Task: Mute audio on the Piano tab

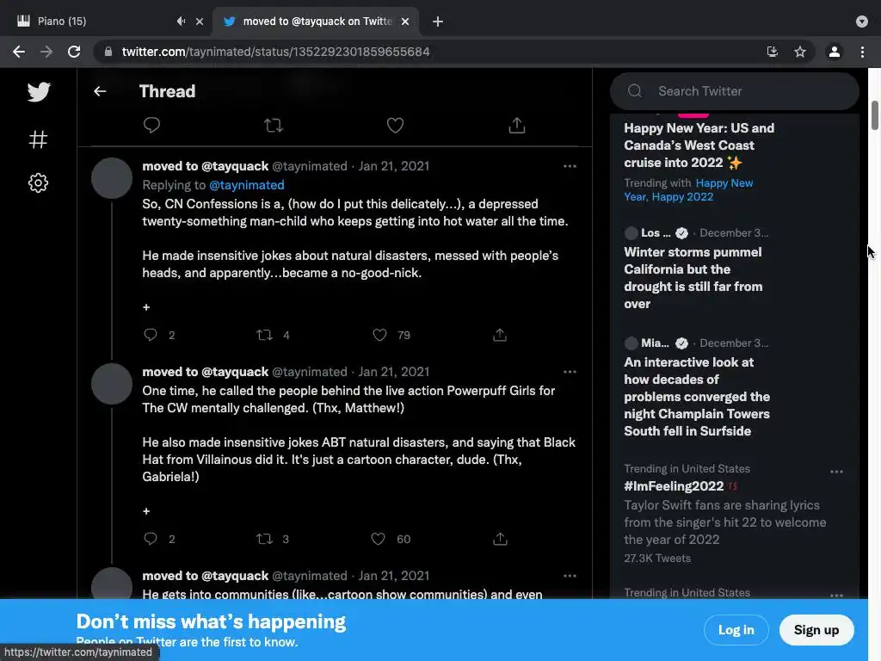Action: [x=181, y=22]
